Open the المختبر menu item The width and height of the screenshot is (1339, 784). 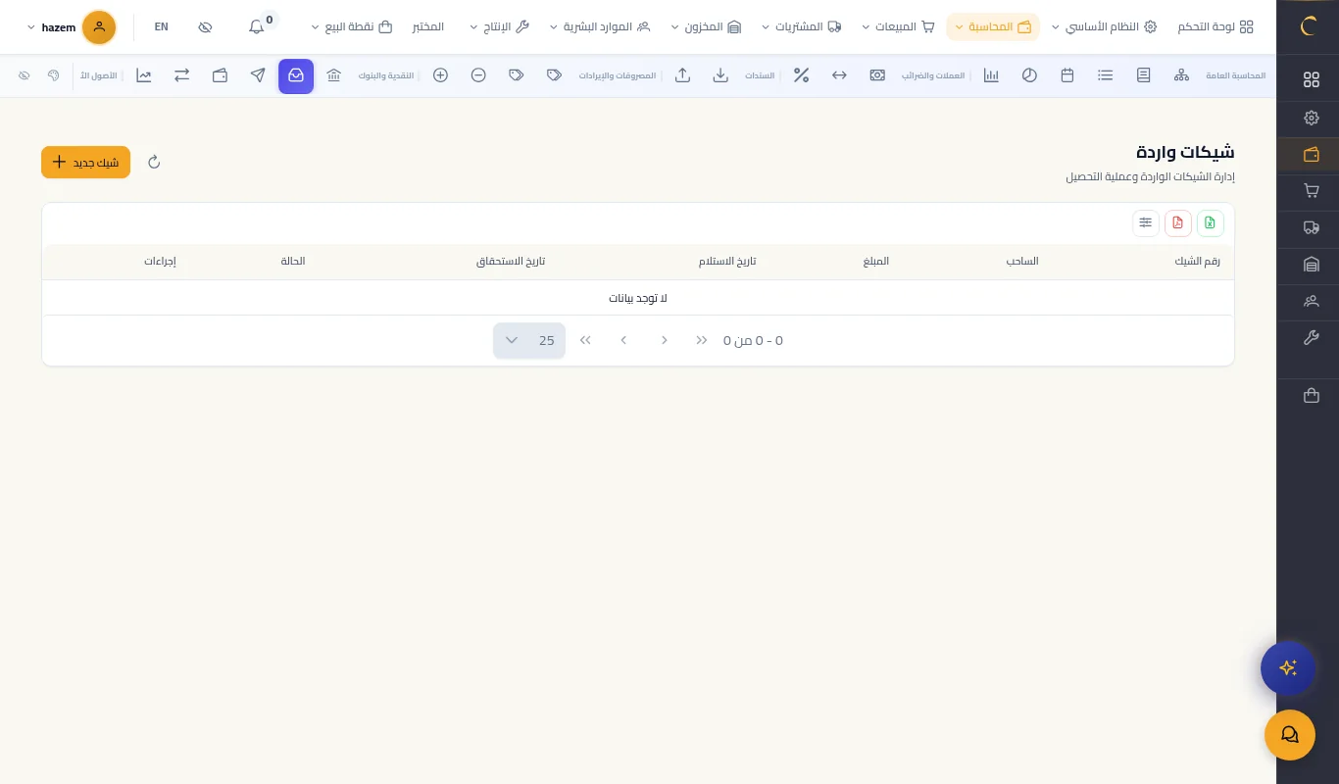[428, 26]
